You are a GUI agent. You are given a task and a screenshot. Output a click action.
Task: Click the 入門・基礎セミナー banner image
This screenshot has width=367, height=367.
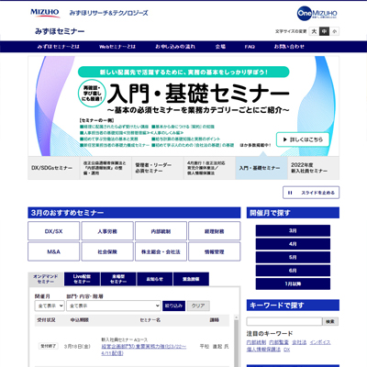click(x=183, y=106)
